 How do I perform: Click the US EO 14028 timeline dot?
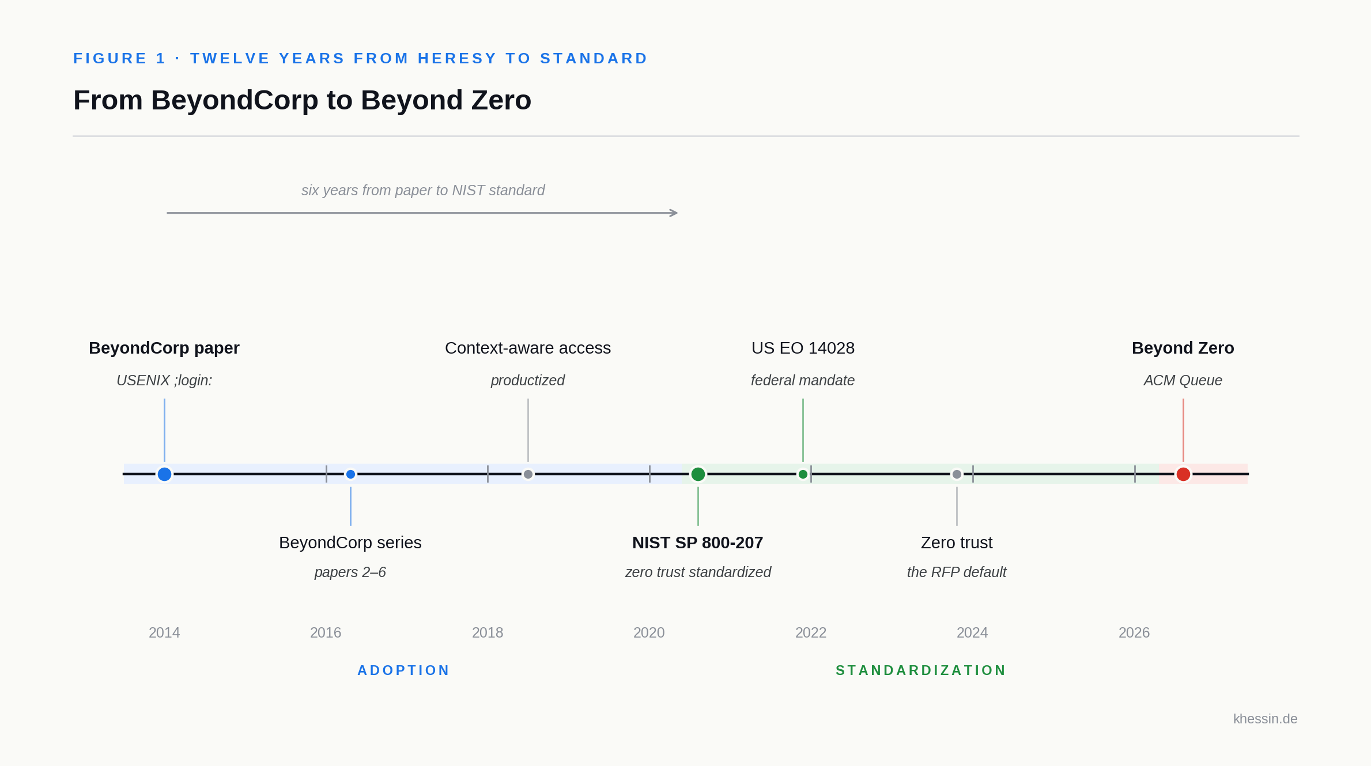(803, 474)
